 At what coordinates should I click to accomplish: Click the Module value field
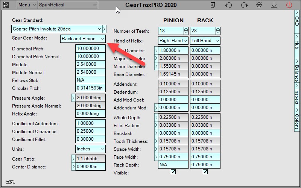pos(90,64)
